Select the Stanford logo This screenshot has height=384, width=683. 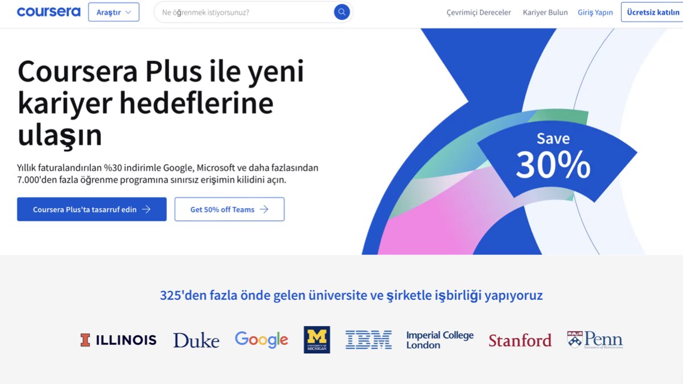pos(520,340)
